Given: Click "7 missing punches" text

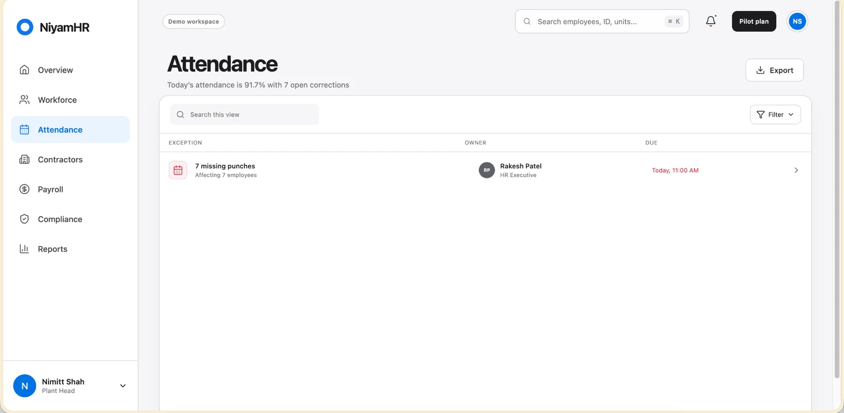Looking at the screenshot, I should pos(225,166).
